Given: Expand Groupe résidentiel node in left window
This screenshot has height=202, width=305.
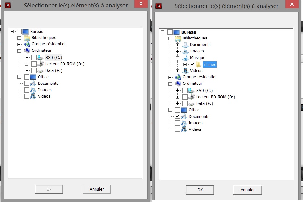Looking at the screenshot, I should point(19,44).
